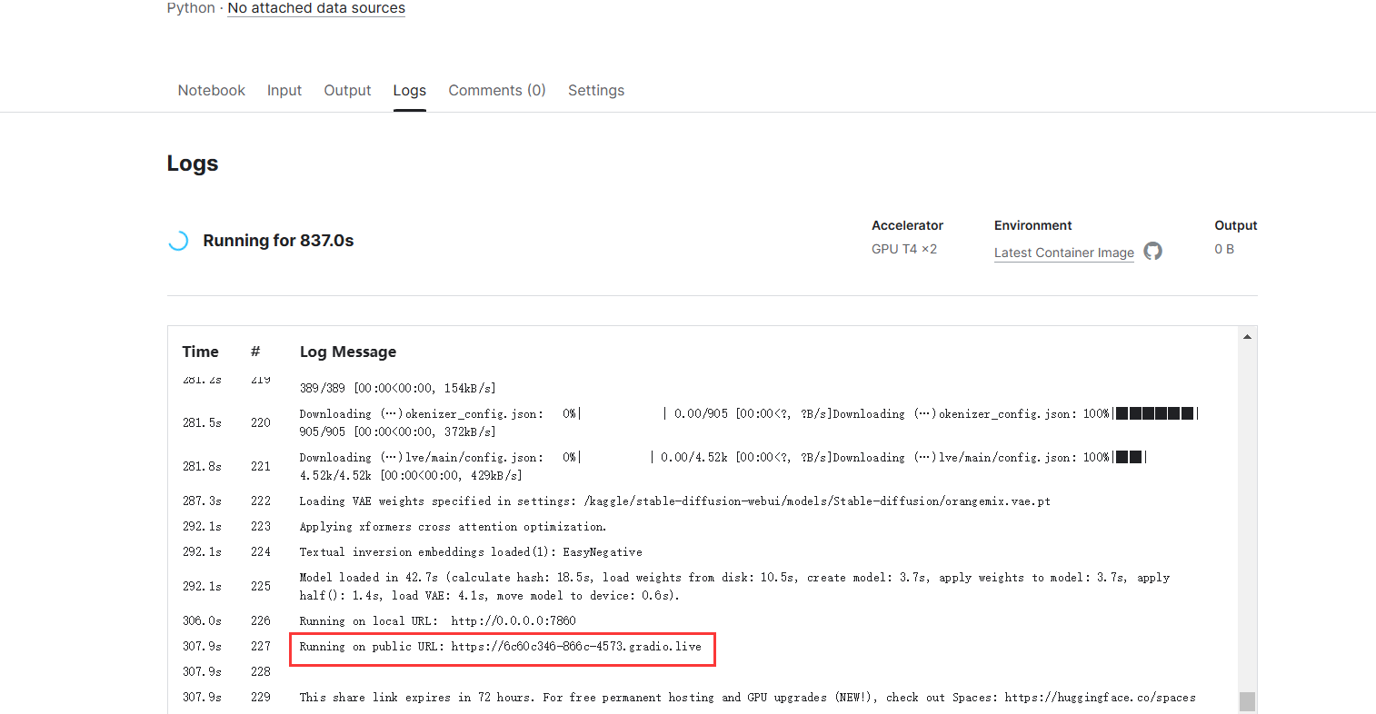This screenshot has width=1376, height=714.
Task: Open the Comments (0) tab
Action: pos(497,90)
